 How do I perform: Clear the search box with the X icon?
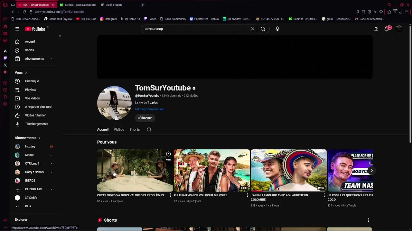coord(253,29)
